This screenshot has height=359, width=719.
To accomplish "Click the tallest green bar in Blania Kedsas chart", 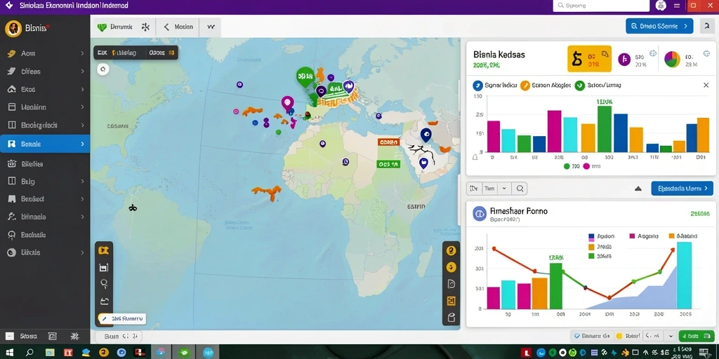I will (605, 129).
